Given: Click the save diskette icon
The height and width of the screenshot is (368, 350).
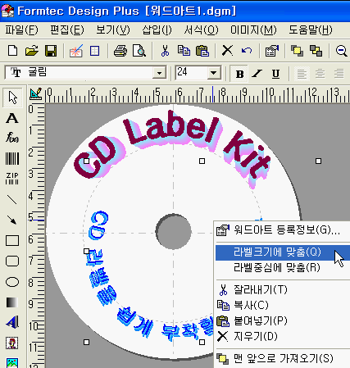Looking at the screenshot, I should (x=51, y=51).
